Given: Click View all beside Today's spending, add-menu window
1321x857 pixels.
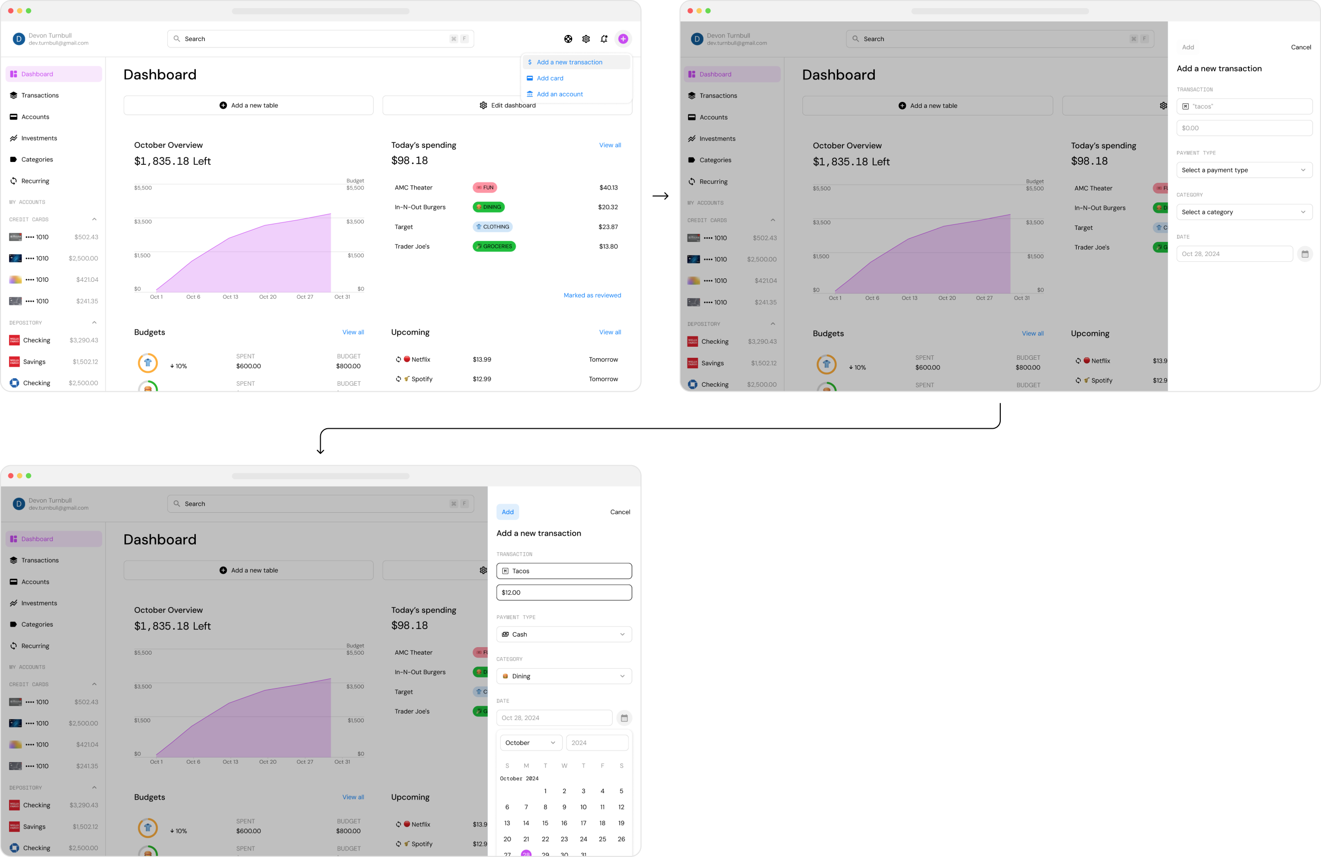Looking at the screenshot, I should pyautogui.click(x=610, y=145).
